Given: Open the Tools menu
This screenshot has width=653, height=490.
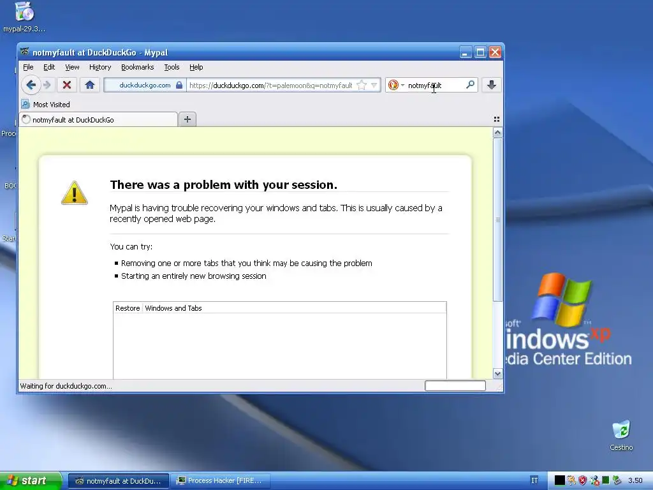Looking at the screenshot, I should pos(172,67).
